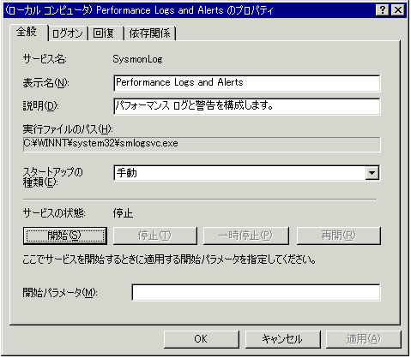Switch to the 回復 tab
This screenshot has width=411, height=358.
104,33
